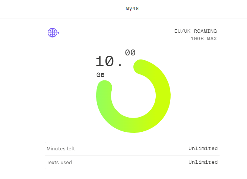Select the EU/UK ROAMING label
The width and height of the screenshot is (247, 179).
(x=195, y=31)
